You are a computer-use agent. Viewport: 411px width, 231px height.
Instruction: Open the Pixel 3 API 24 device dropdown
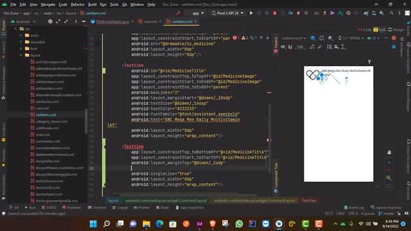[228, 13]
